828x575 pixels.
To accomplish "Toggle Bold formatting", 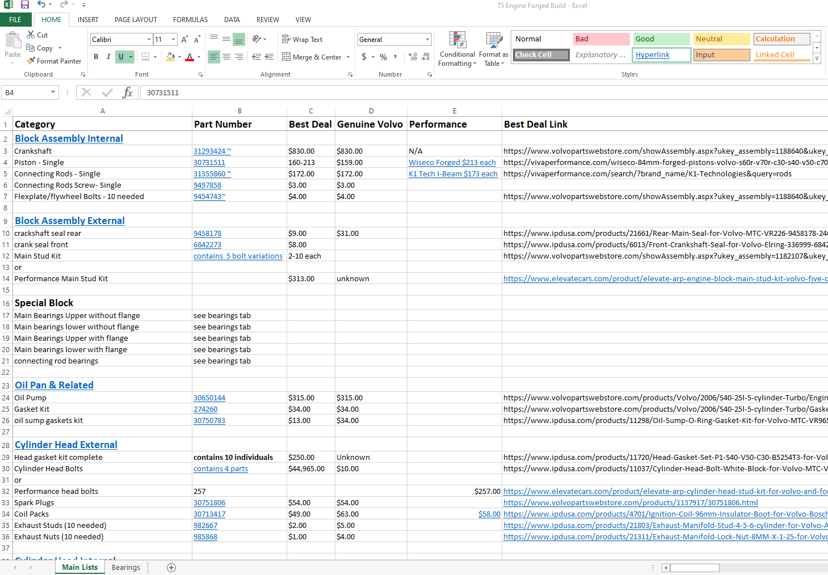I will tap(96, 57).
